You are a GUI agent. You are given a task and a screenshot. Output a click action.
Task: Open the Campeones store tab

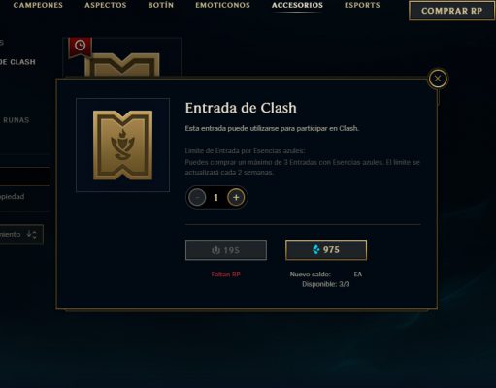coord(38,5)
